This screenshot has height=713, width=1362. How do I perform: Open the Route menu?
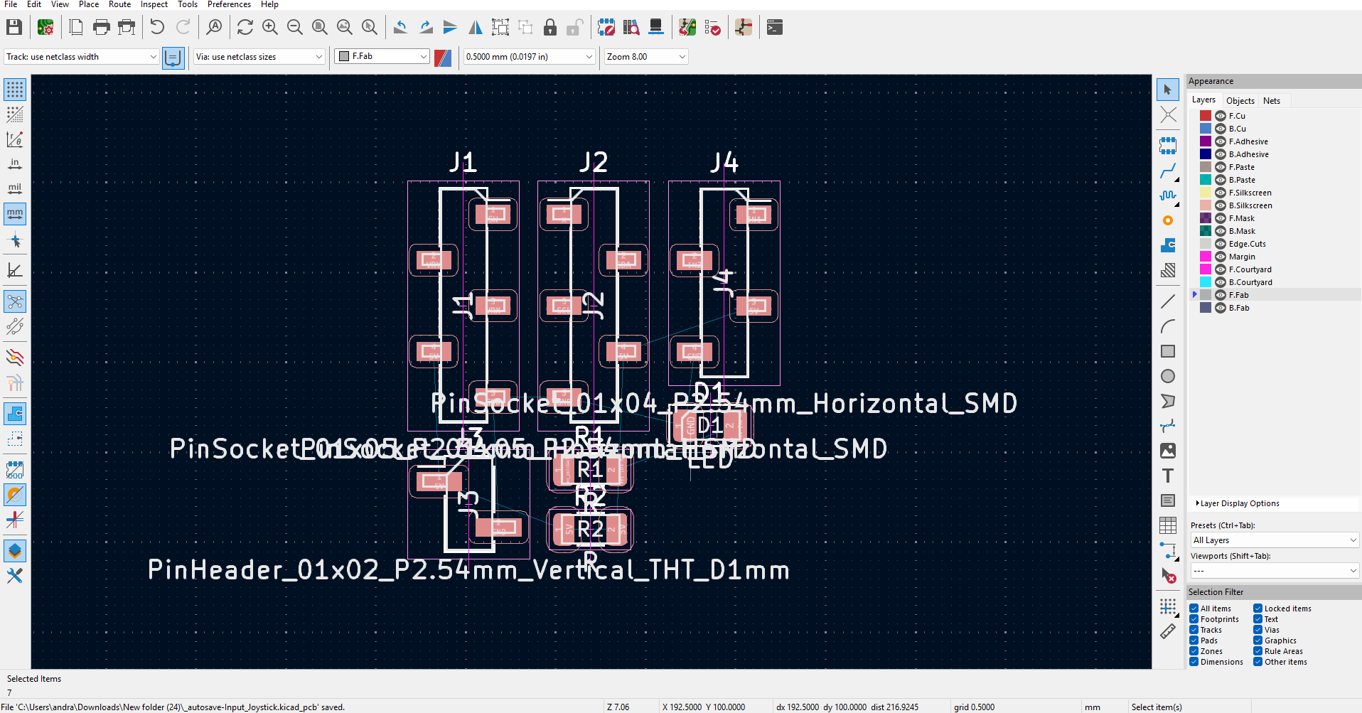(119, 4)
